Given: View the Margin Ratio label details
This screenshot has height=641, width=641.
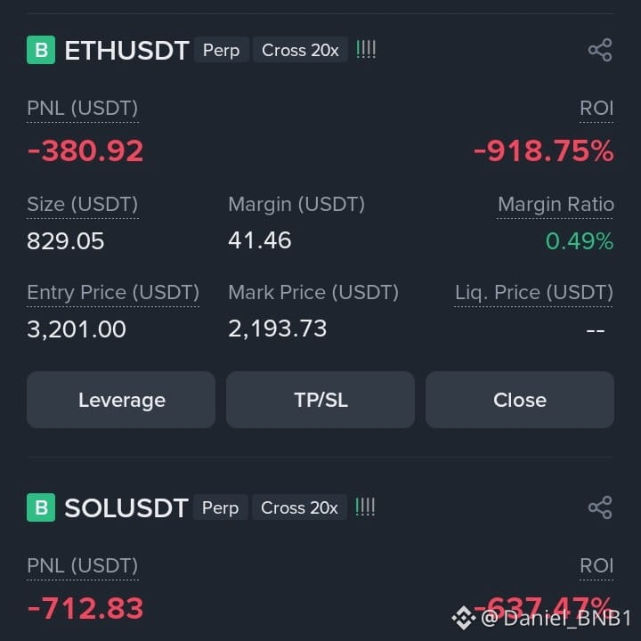Looking at the screenshot, I should pyautogui.click(x=556, y=204).
